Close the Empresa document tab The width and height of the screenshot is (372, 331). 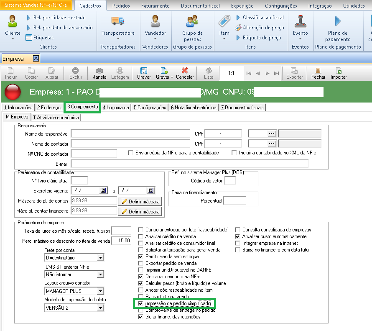pyautogui.click(x=36, y=59)
